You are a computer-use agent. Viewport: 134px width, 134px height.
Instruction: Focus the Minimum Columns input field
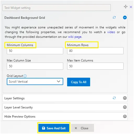pos(35,51)
